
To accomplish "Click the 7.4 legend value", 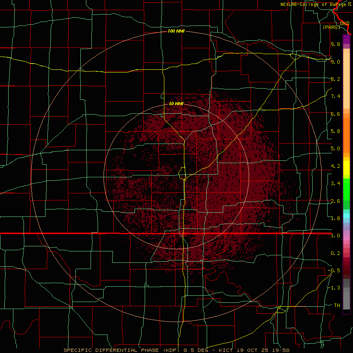I will (335, 96).
